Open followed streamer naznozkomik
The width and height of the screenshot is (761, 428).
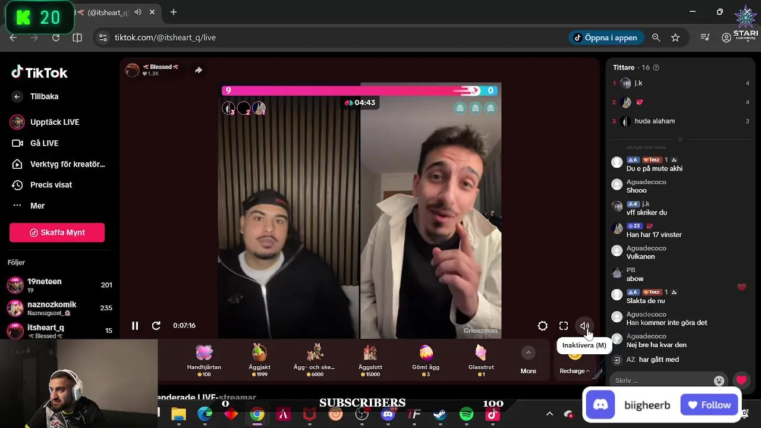point(59,308)
